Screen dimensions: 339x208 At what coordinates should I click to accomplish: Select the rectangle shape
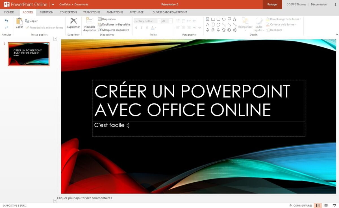click(x=213, y=19)
